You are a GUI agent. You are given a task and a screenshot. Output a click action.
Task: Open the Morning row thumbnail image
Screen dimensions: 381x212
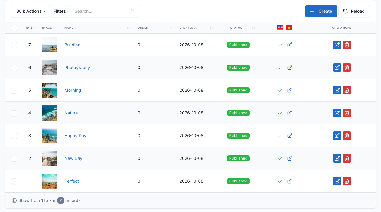[x=50, y=90]
